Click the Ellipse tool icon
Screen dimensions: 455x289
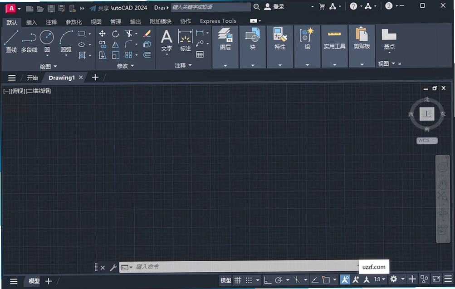pyautogui.click(x=82, y=44)
